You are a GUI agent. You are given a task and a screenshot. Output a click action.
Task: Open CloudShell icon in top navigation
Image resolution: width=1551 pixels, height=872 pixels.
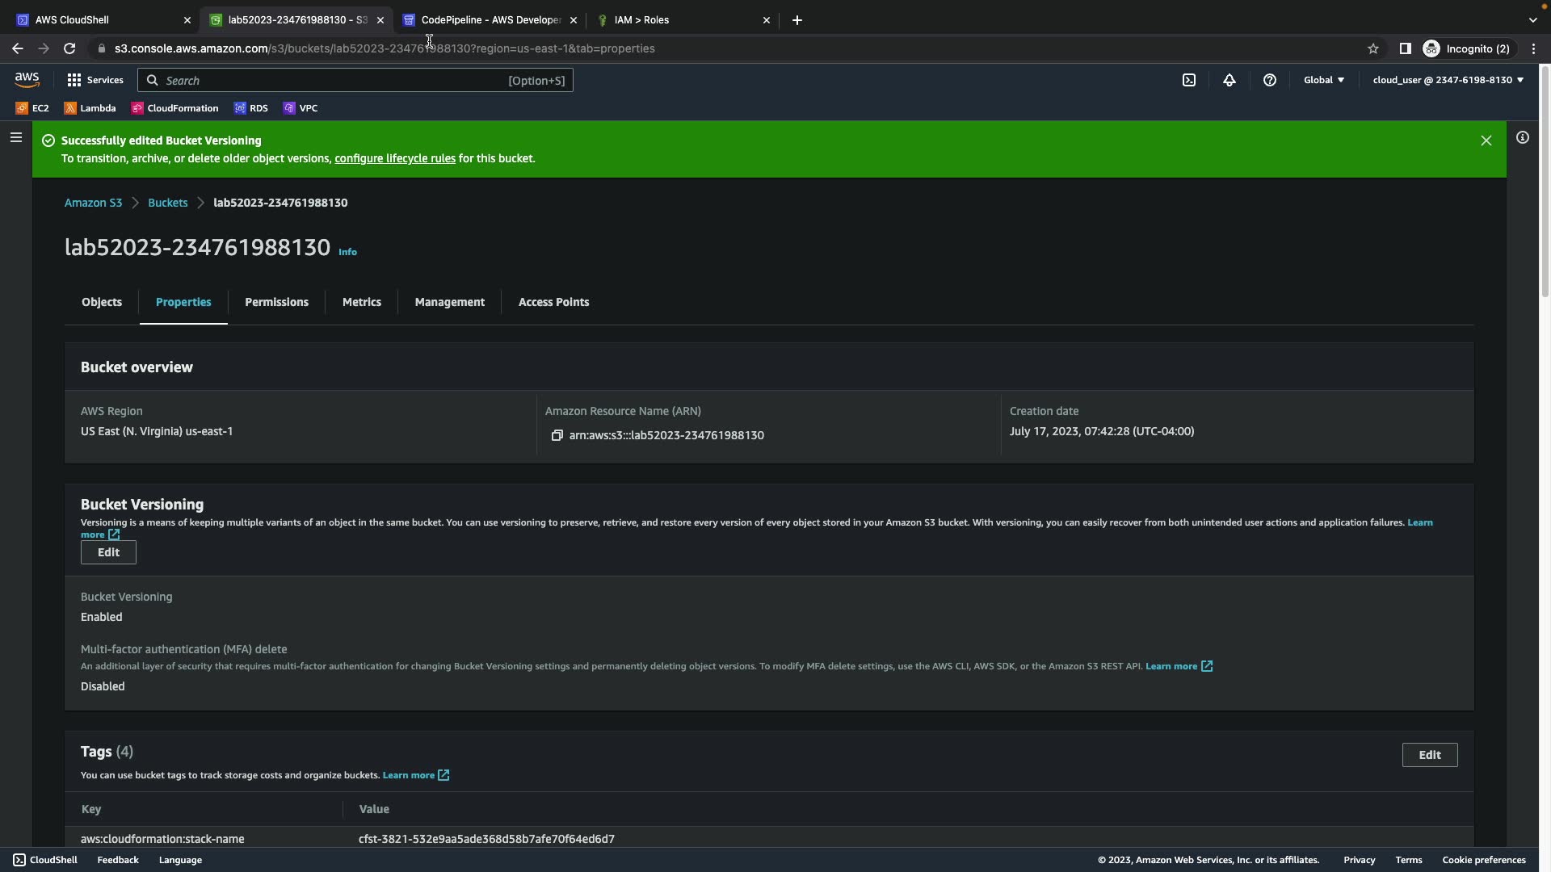[1188, 80]
